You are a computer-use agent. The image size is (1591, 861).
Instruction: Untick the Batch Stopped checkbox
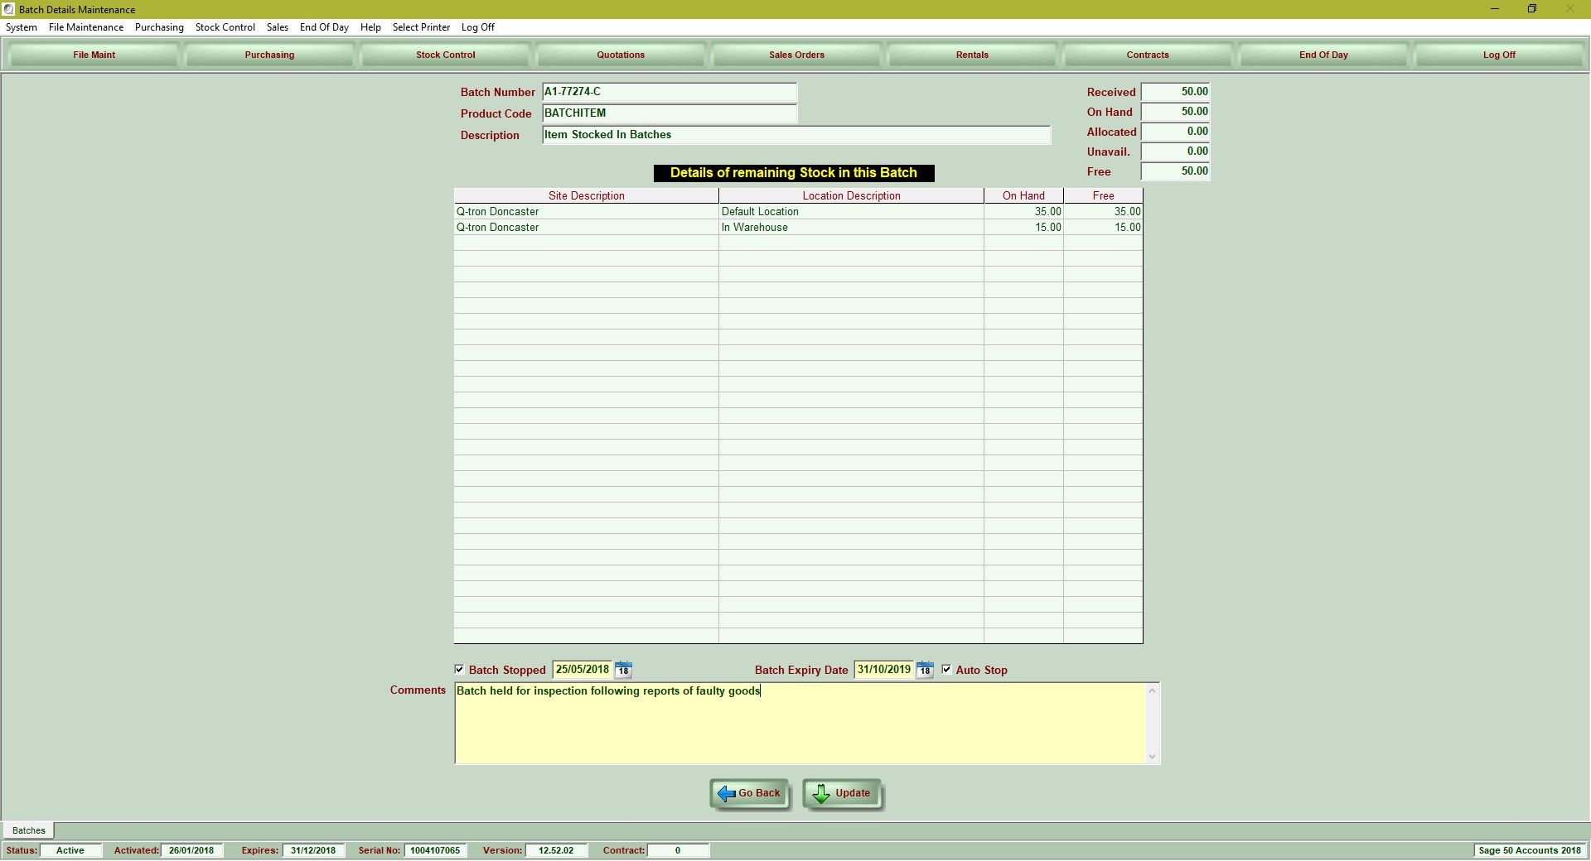coord(460,670)
